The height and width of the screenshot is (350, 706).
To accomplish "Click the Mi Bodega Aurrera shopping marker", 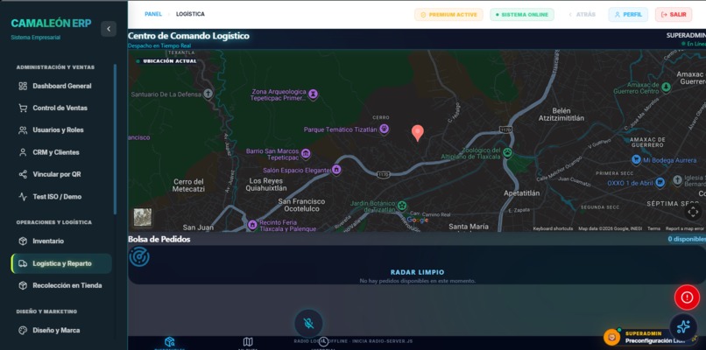I will pos(636,159).
